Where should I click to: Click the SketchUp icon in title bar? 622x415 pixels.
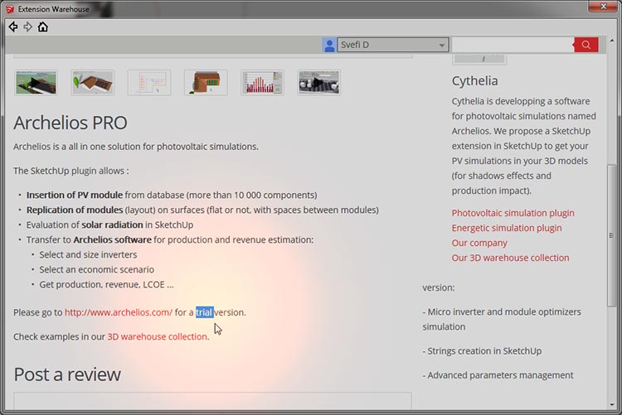pyautogui.click(x=9, y=9)
